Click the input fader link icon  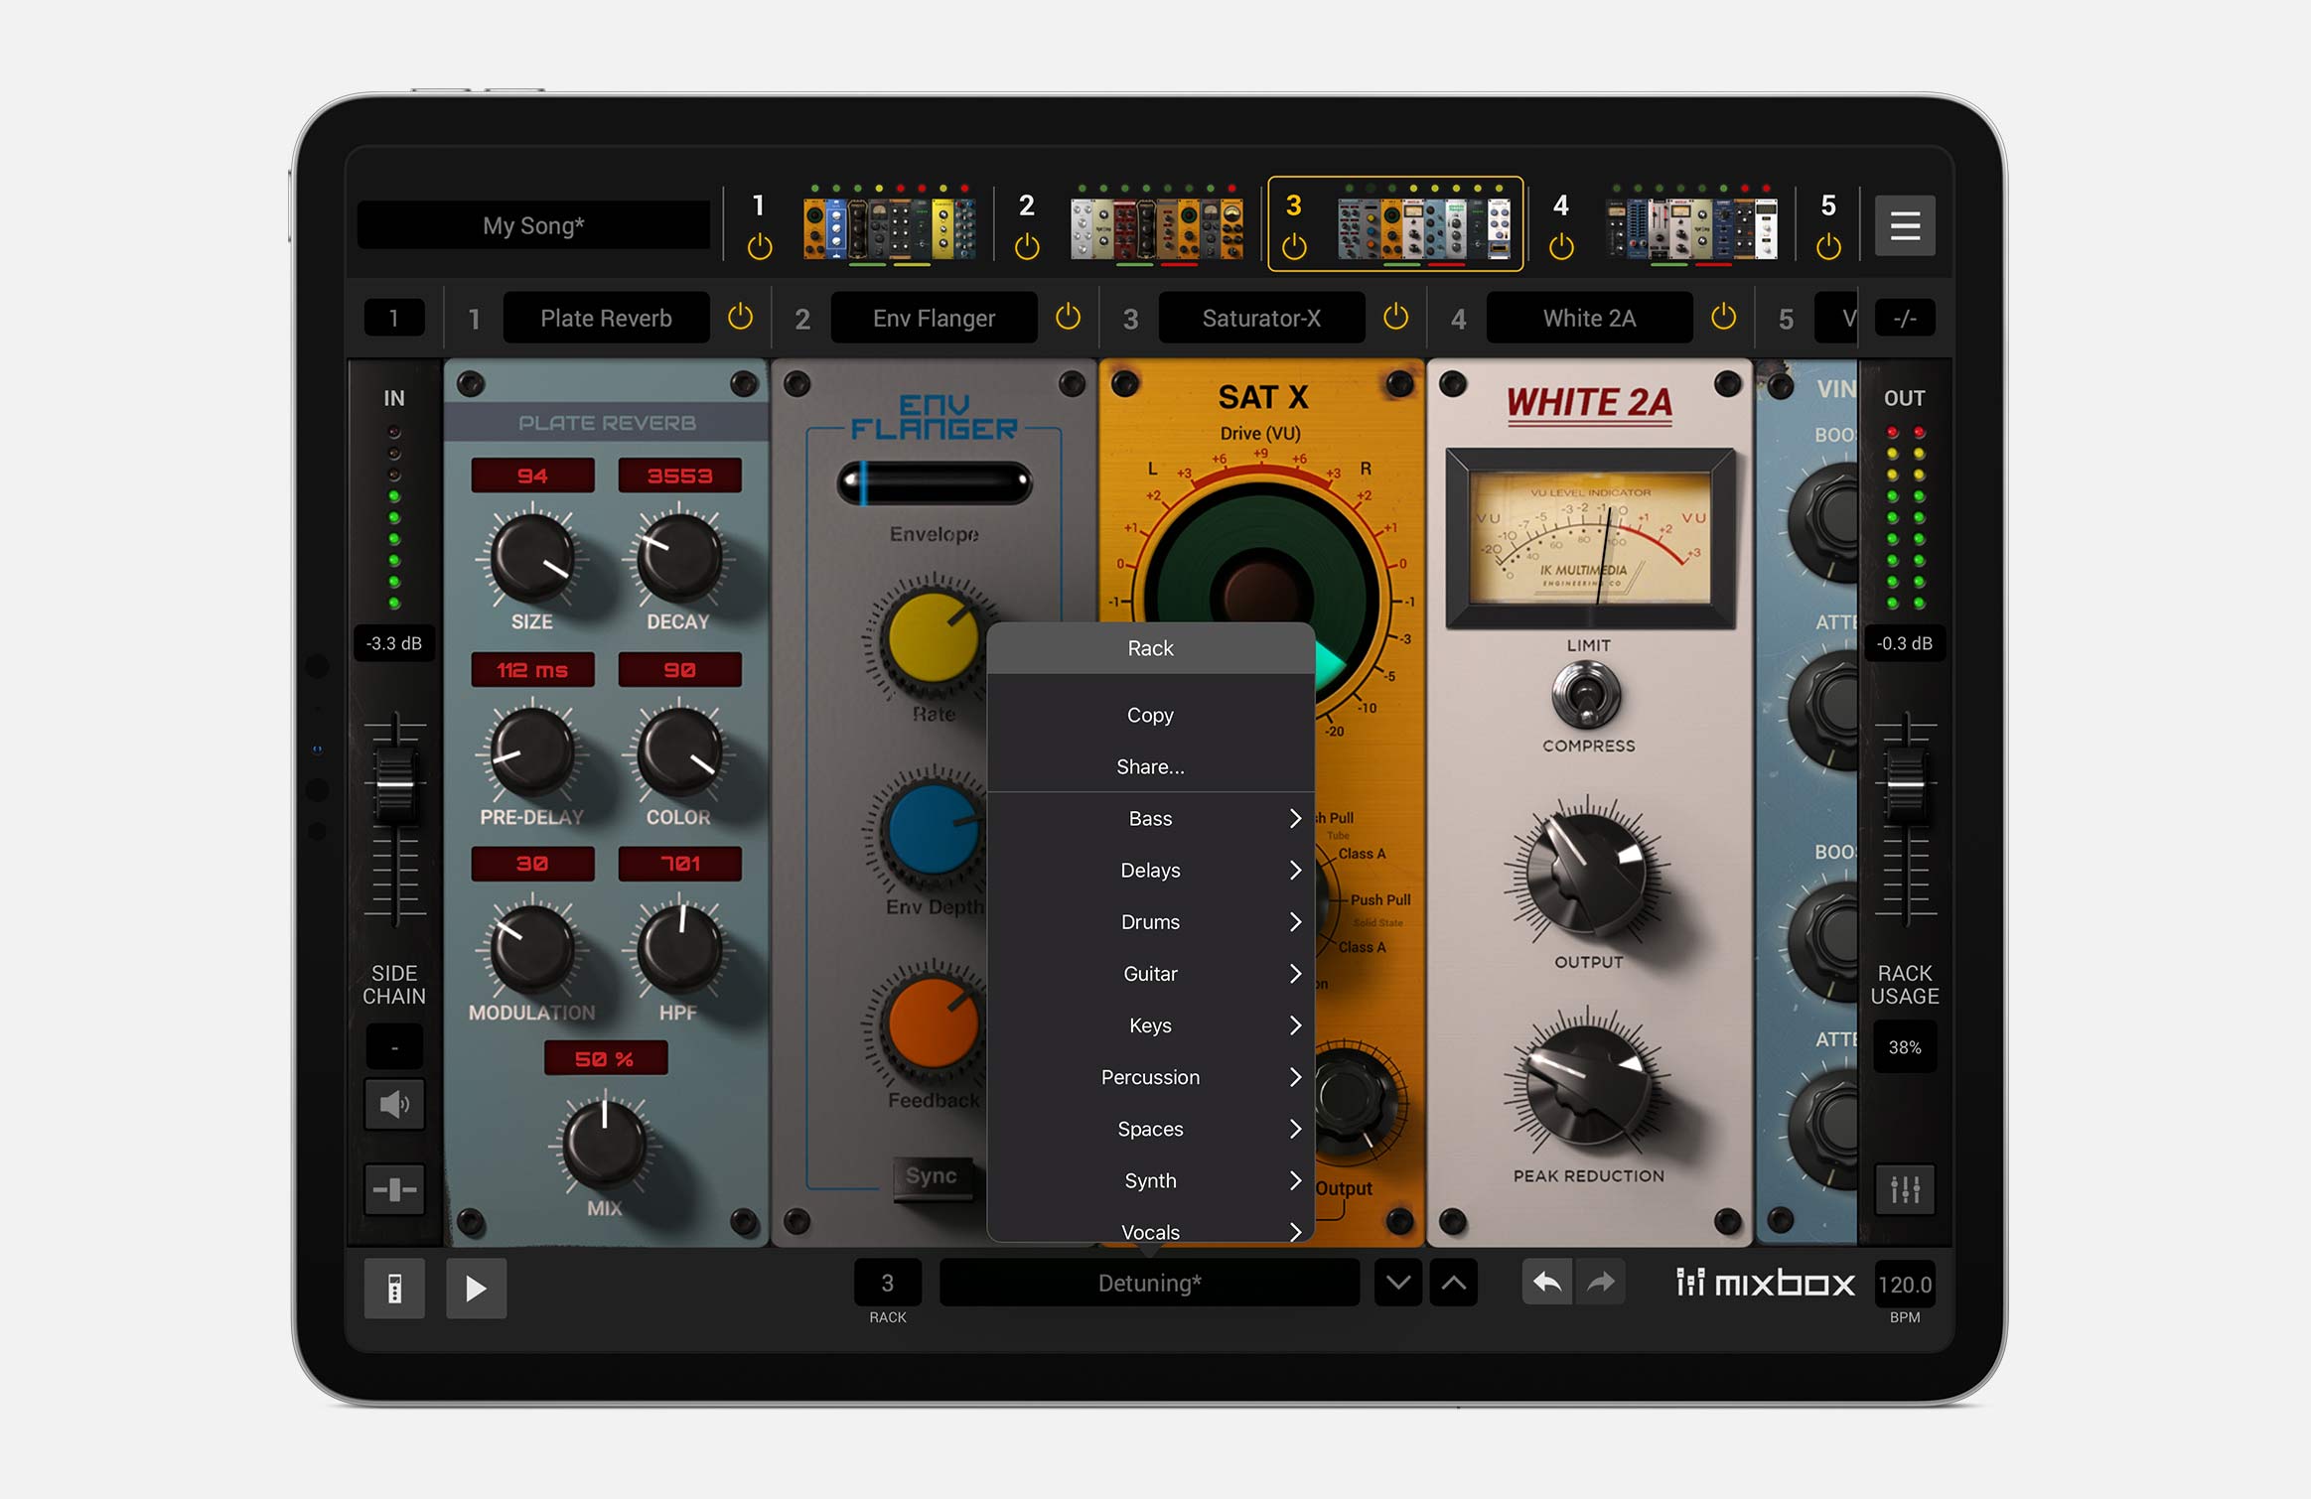coord(394,1189)
